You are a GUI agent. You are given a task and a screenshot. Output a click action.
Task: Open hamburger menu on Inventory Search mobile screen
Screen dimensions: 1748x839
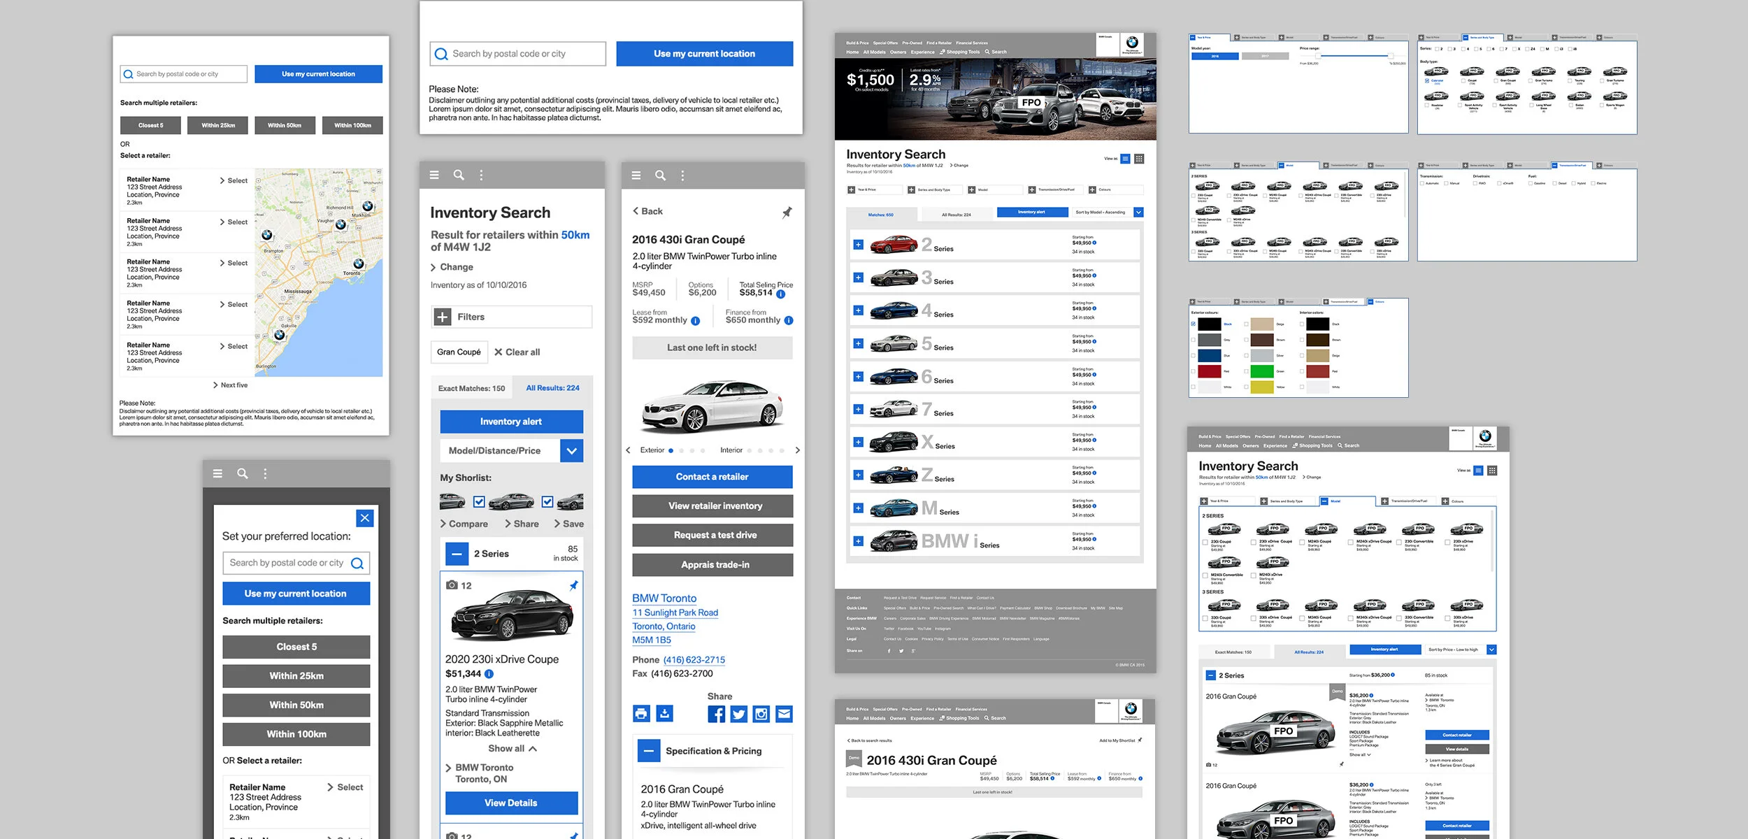[434, 175]
